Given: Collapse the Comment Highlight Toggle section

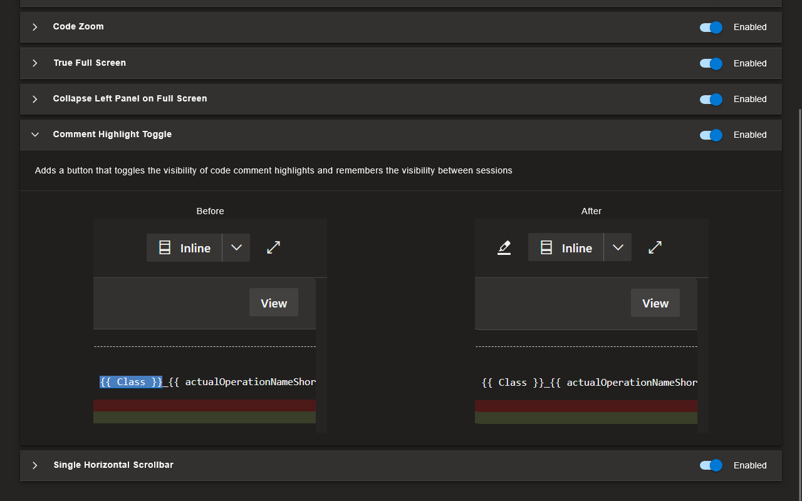Looking at the screenshot, I should click(x=35, y=135).
